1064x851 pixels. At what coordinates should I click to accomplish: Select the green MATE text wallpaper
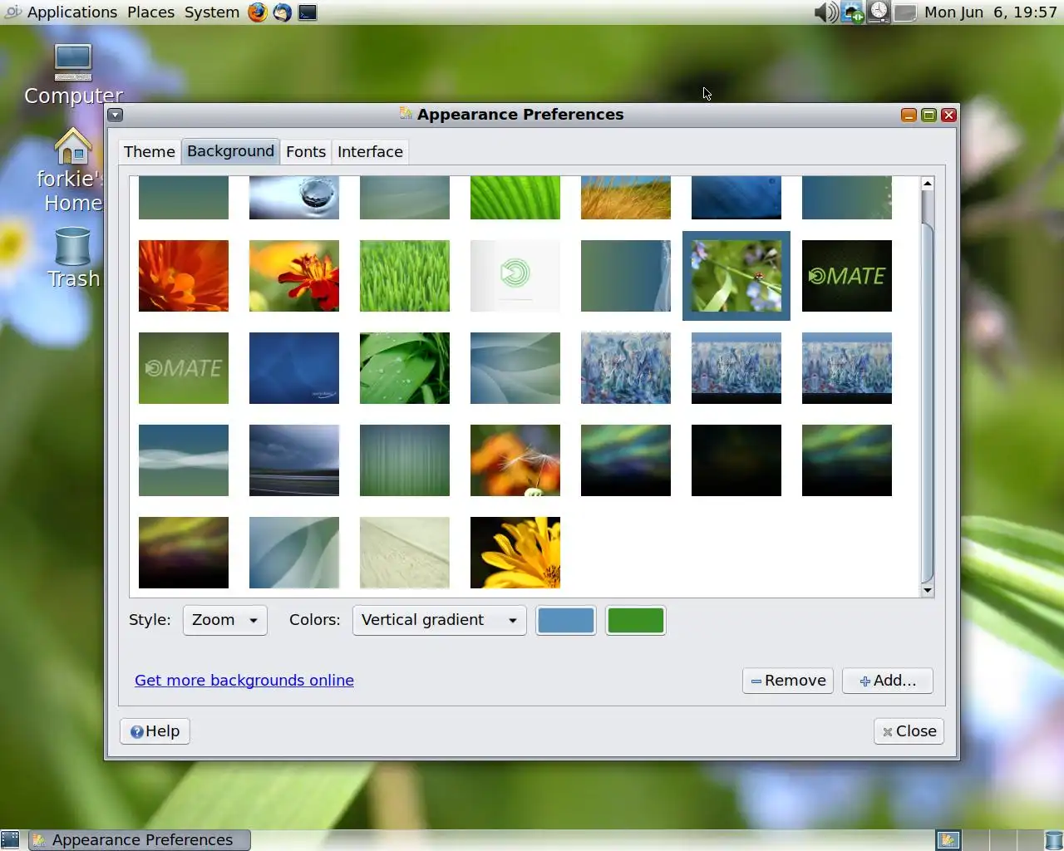(184, 368)
